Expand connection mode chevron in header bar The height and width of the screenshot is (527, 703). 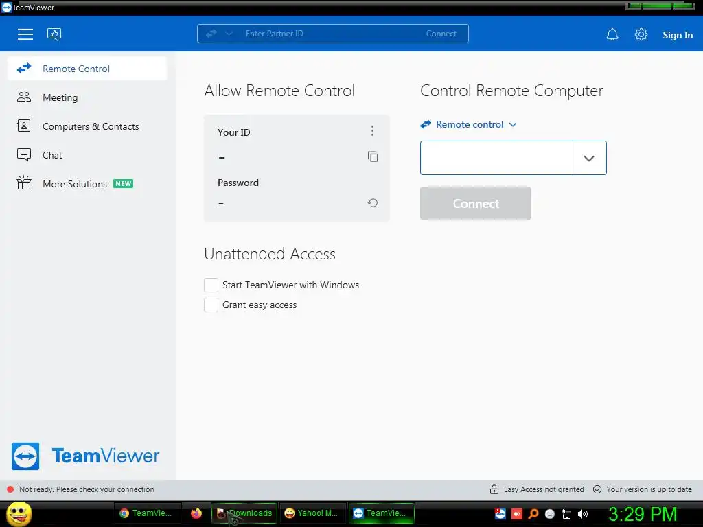click(229, 34)
